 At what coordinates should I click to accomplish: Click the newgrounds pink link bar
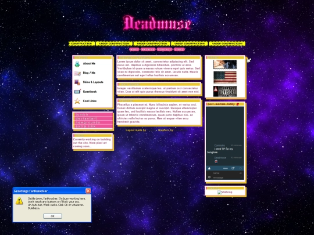click(93, 122)
